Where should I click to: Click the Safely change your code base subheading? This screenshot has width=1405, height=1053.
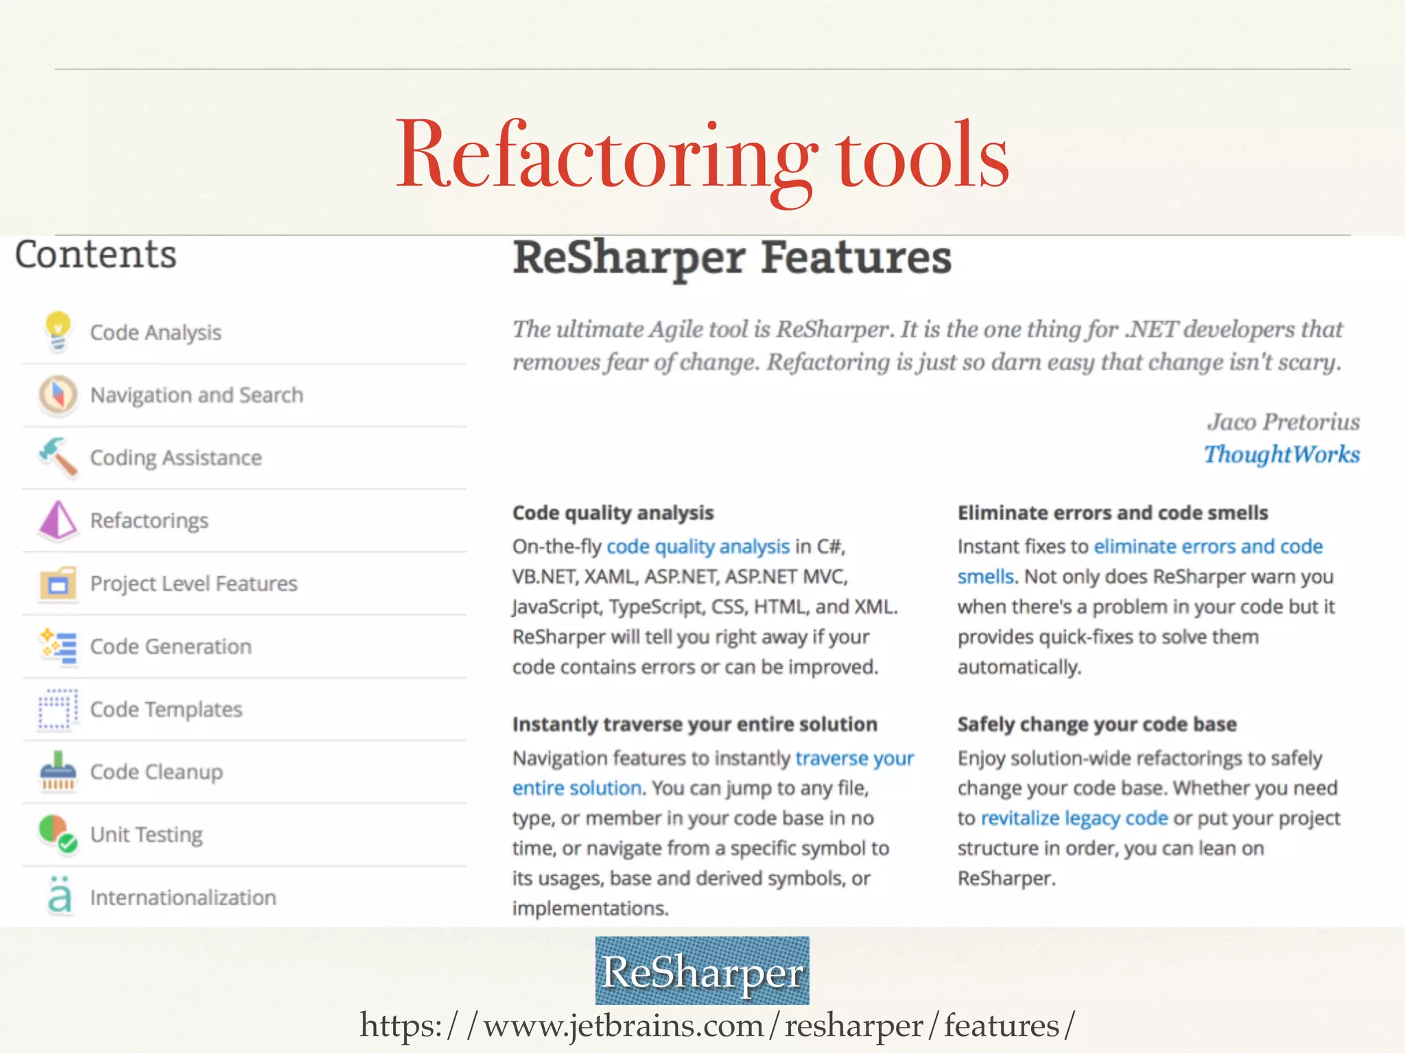(1097, 725)
